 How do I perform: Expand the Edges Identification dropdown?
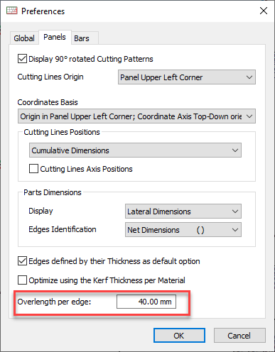183,230
